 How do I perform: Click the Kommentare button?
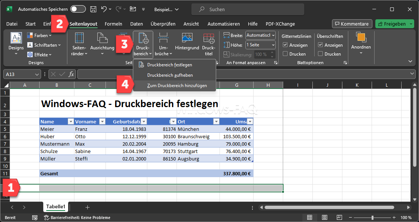coord(352,24)
